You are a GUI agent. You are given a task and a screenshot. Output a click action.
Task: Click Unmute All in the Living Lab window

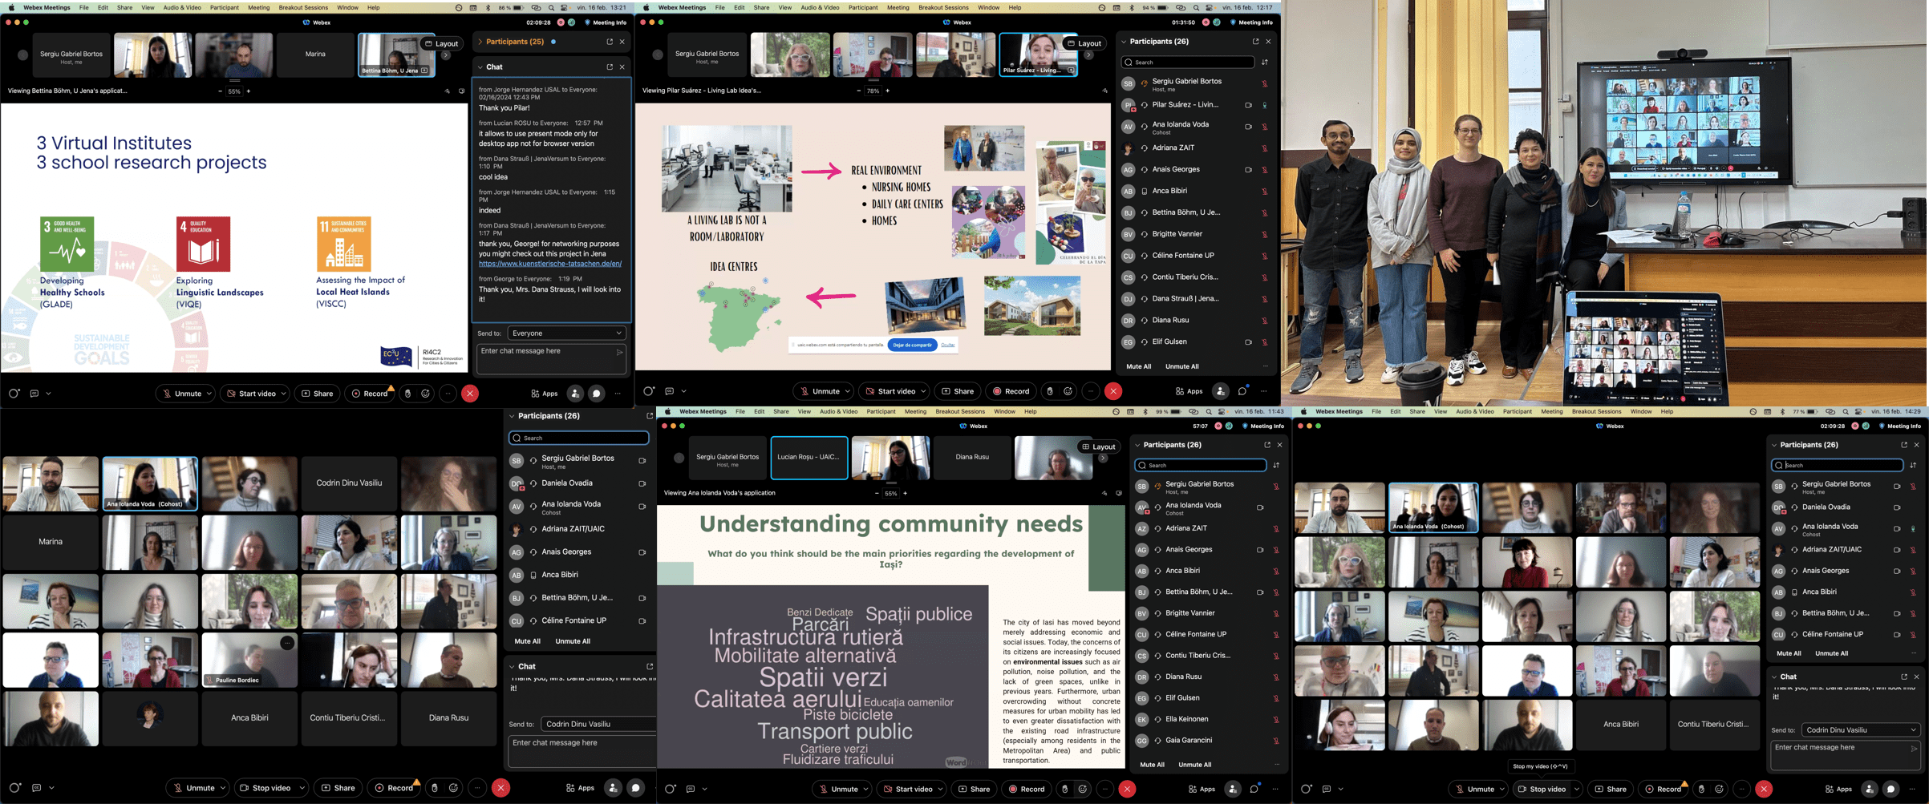[1182, 366]
